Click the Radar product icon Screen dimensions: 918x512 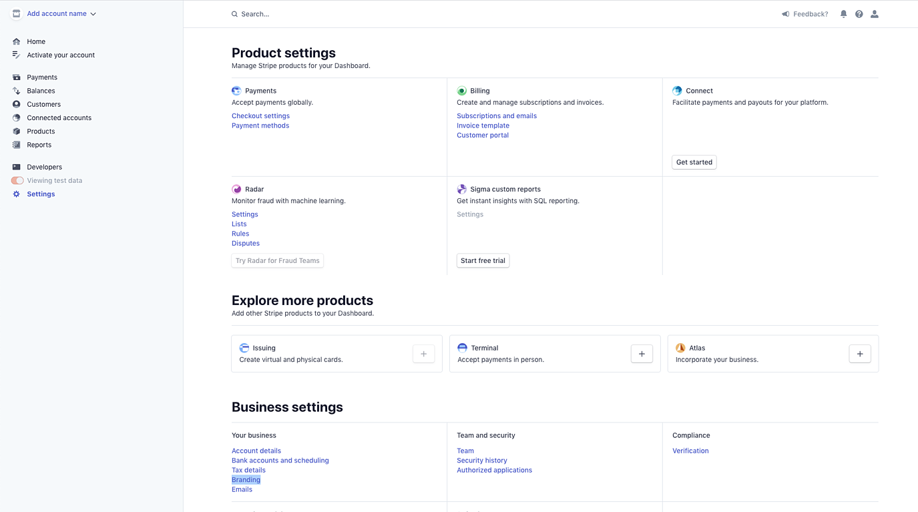[x=236, y=189]
